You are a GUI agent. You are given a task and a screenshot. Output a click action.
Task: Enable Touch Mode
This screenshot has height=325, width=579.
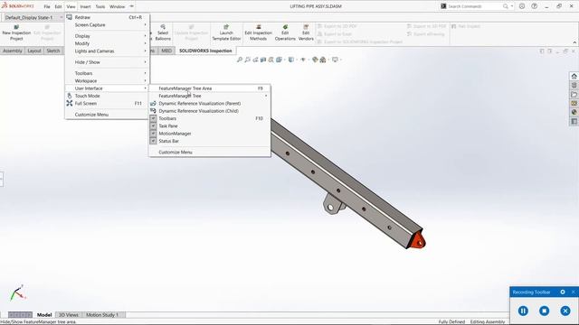coord(107,96)
